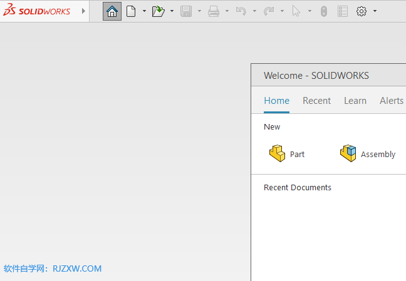Click the New document icon

[131, 11]
